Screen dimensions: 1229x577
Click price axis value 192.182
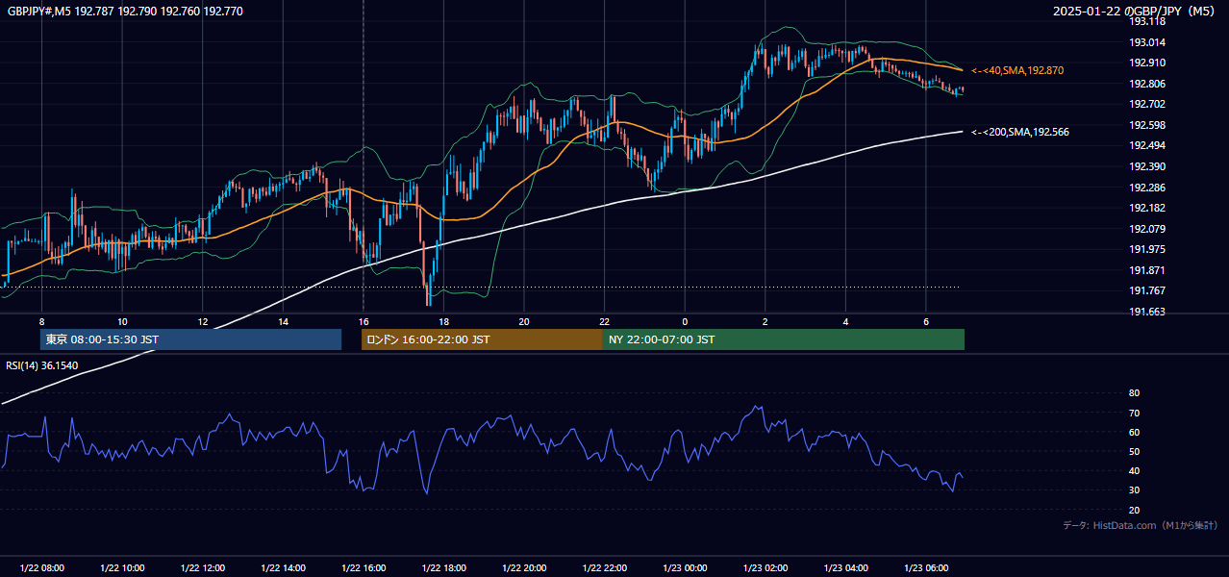(x=1147, y=208)
